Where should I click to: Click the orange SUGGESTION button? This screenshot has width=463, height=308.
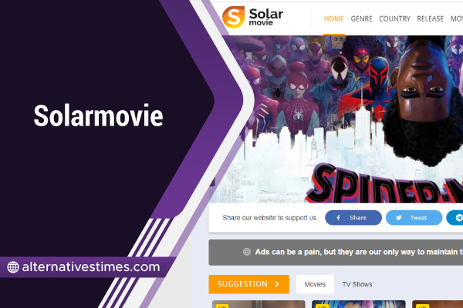coord(249,284)
